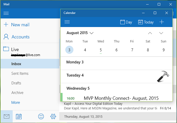
Task: Select date 5 in the week strip
Action: pos(101,50)
